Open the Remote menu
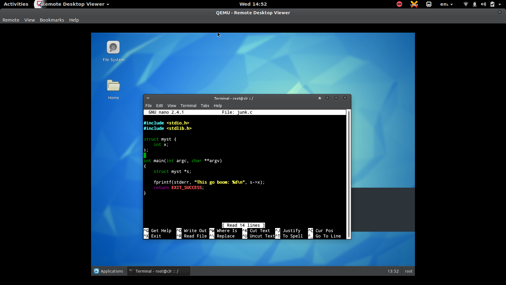506x285 pixels. 11,20
